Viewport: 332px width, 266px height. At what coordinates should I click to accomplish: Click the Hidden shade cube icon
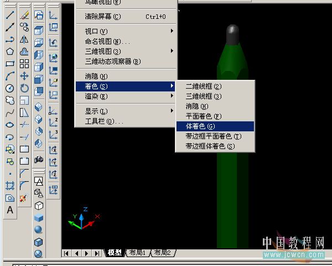point(39,206)
